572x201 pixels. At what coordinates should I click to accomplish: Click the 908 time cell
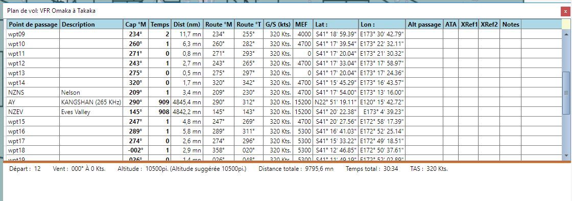(x=160, y=112)
